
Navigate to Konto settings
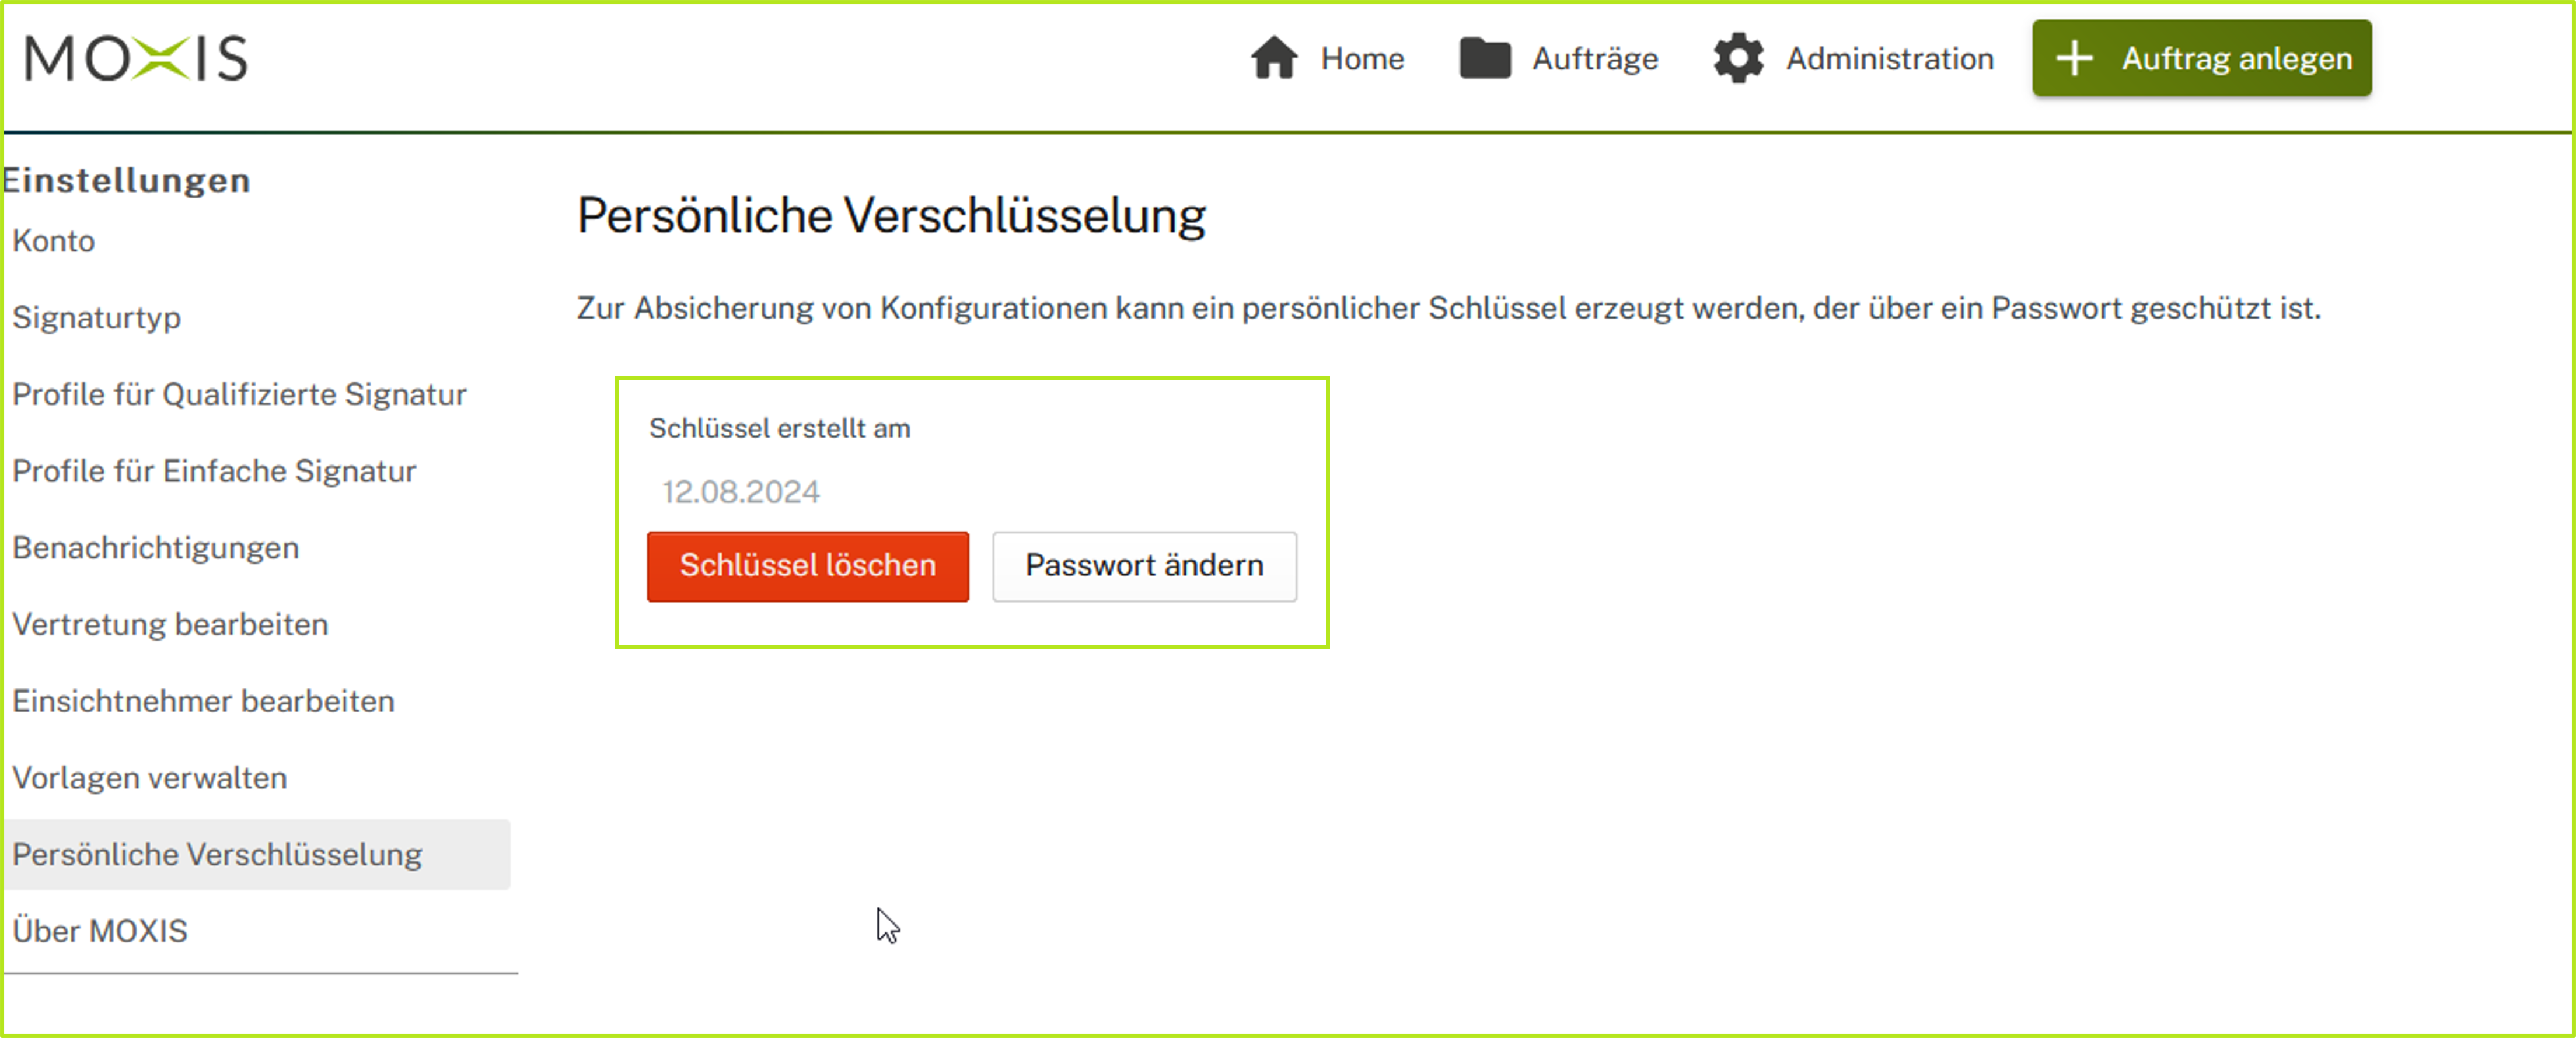(x=53, y=242)
